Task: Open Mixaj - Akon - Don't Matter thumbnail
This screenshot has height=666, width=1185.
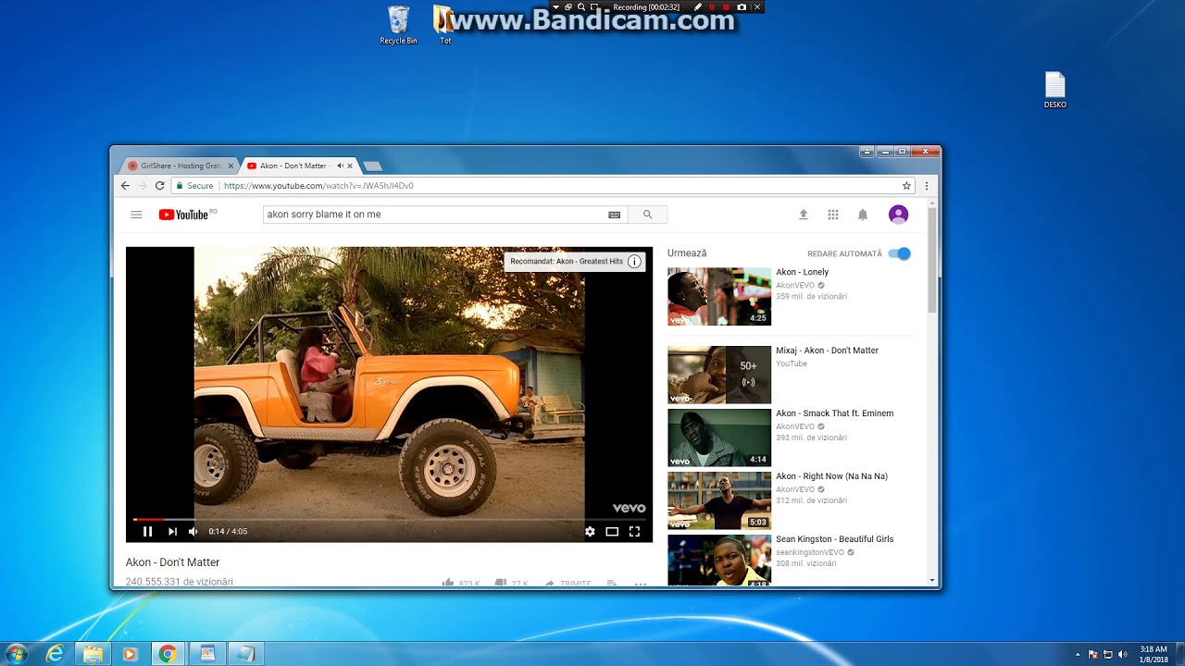Action: click(x=719, y=375)
